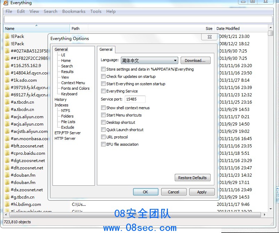Click the Apply button
The image size is (279, 233).
(202, 192)
